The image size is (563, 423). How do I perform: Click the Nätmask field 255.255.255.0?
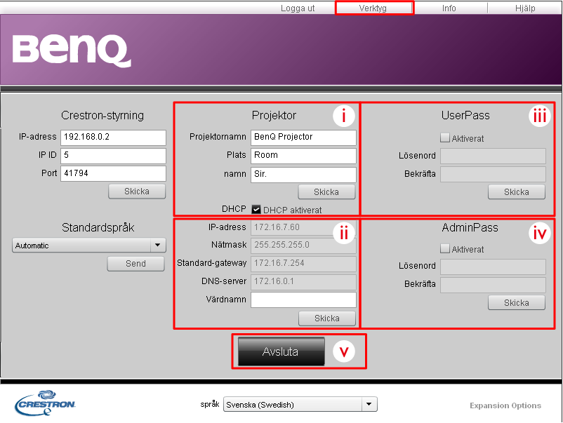pos(303,246)
